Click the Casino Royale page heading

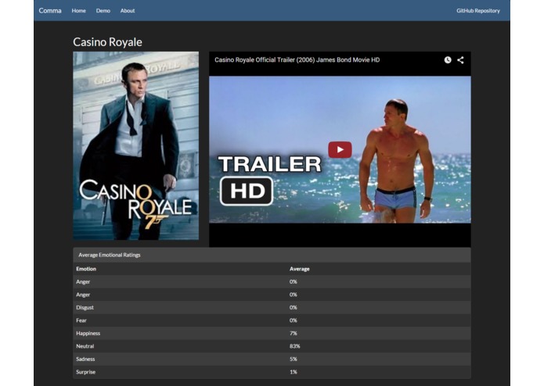[107, 42]
